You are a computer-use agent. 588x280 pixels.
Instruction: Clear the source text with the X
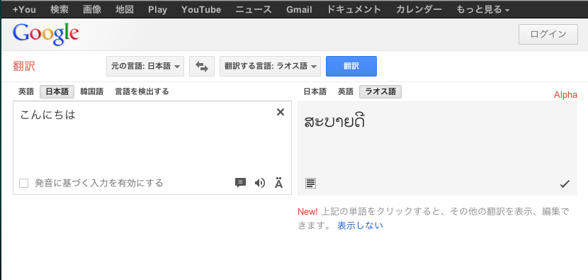click(x=280, y=112)
